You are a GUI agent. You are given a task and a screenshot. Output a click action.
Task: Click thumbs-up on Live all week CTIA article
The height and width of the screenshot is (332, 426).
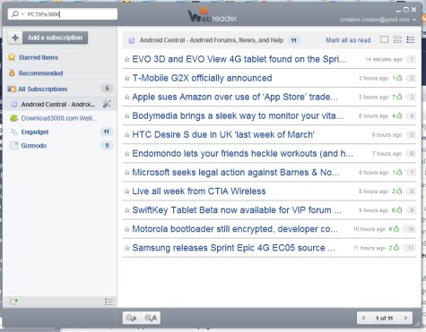point(399,192)
